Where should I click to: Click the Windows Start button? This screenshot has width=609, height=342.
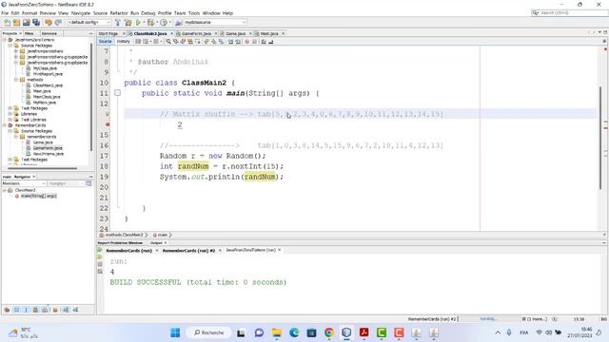click(175, 332)
